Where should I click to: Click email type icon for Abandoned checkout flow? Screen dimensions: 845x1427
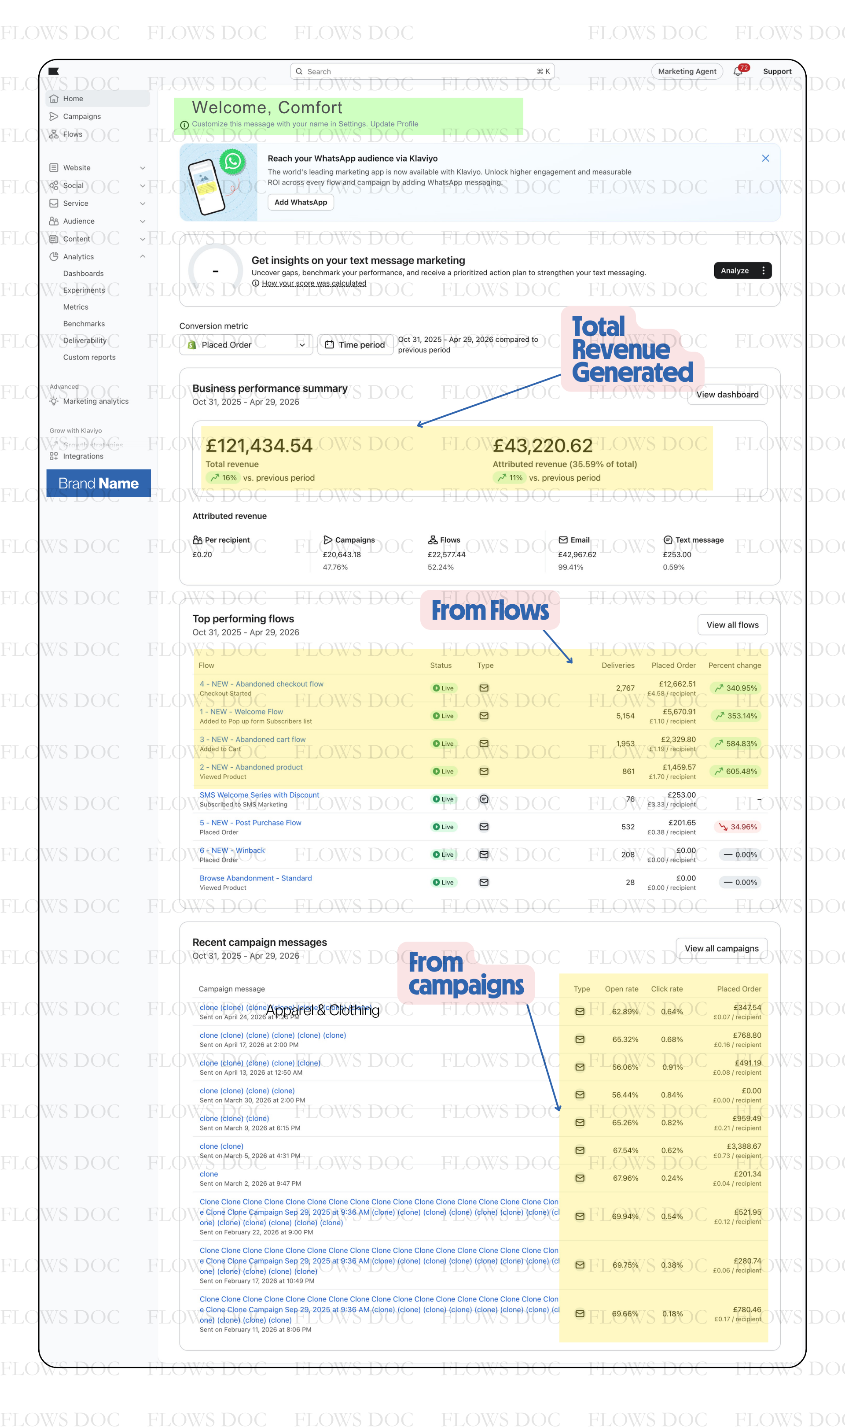[x=484, y=688]
